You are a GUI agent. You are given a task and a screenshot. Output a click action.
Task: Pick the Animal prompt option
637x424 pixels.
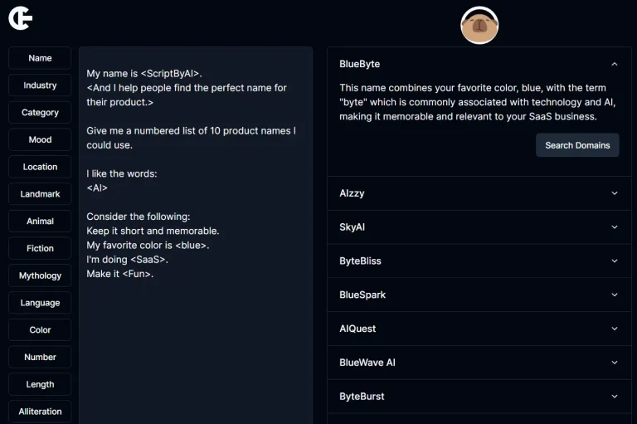(40, 222)
